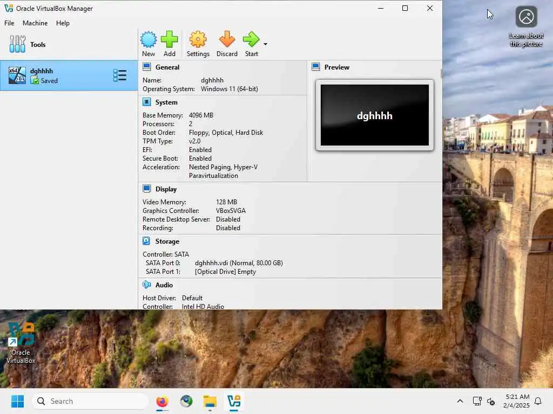
Task: Open the globe browser app in taskbar
Action: point(186,401)
